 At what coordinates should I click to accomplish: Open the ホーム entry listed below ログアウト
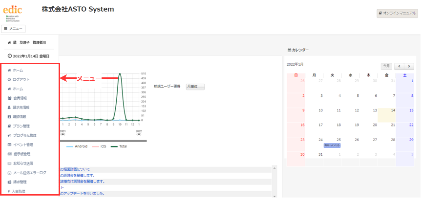(x=18, y=89)
